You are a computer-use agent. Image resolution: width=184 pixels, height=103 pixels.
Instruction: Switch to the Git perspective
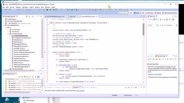(x=142, y=13)
